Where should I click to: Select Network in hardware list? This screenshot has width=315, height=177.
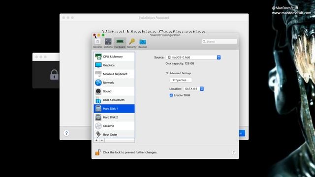click(114, 83)
